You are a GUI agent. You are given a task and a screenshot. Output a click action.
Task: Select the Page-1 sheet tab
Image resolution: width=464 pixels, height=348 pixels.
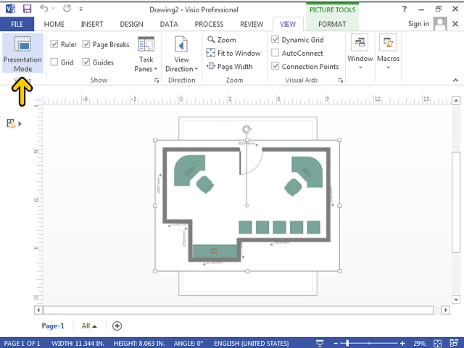click(x=53, y=326)
